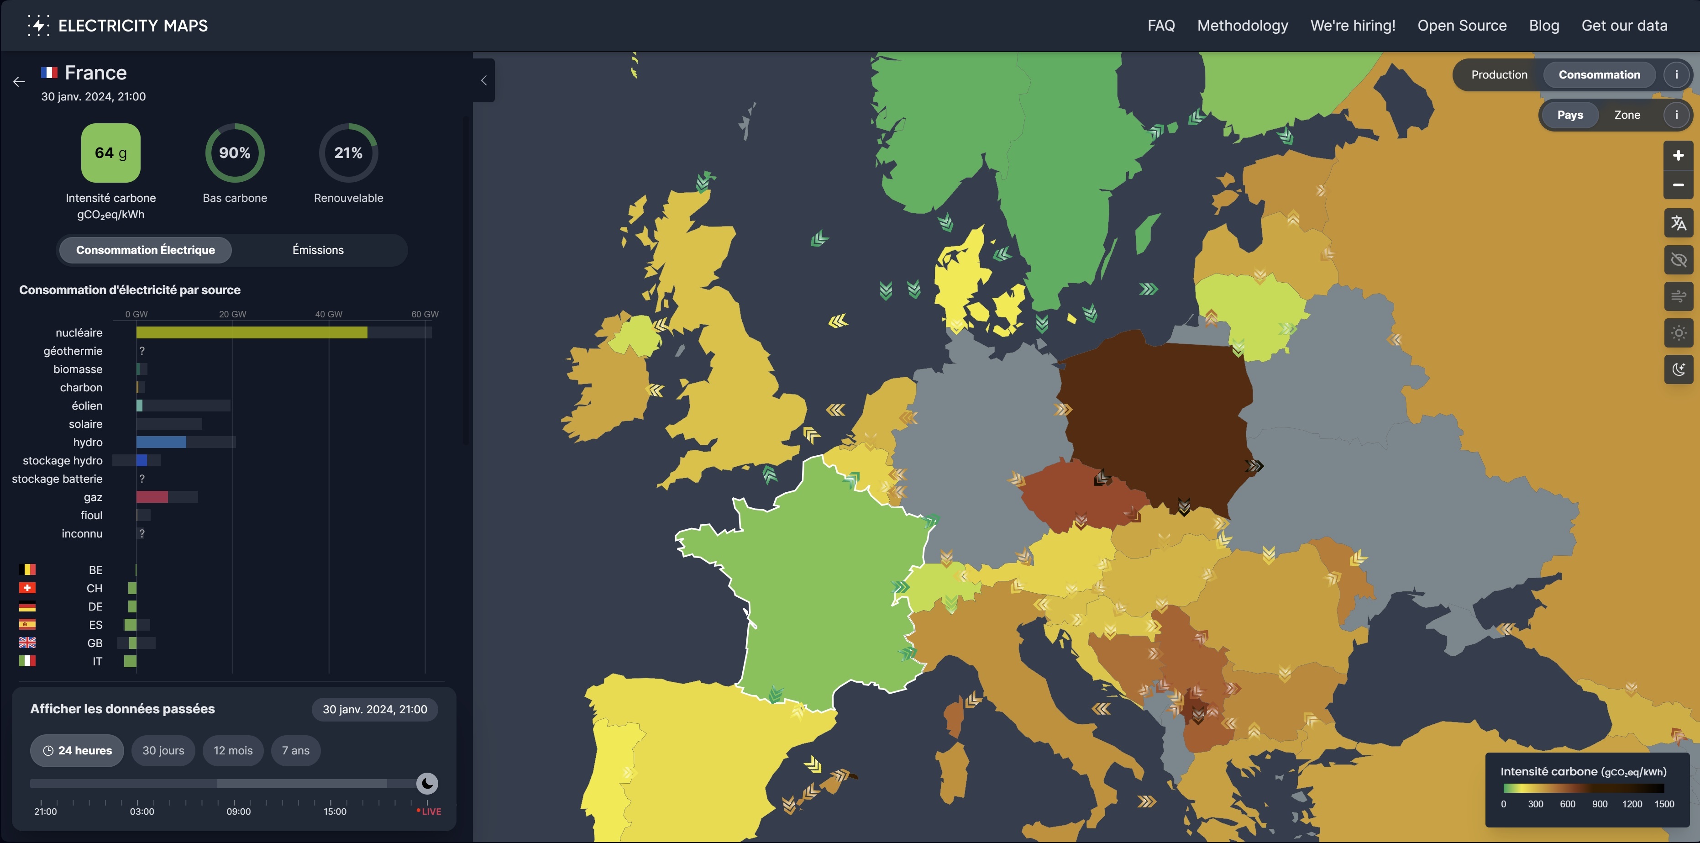
Task: Open info icon next to Consommation toggle
Action: coord(1676,74)
